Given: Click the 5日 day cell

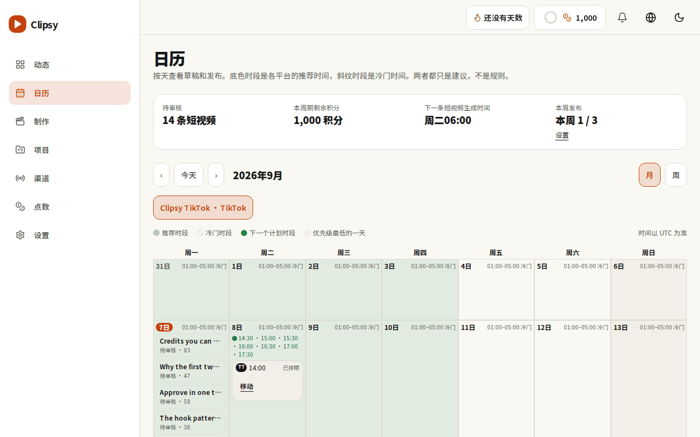Looking at the screenshot, I should coord(573,290).
